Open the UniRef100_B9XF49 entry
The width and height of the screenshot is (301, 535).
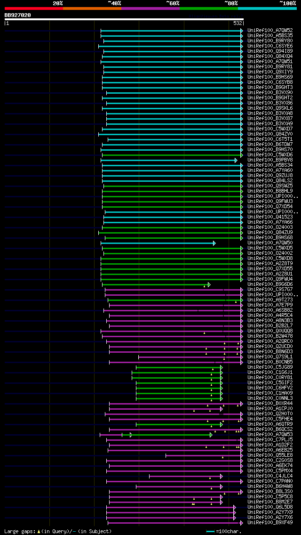[270, 523]
